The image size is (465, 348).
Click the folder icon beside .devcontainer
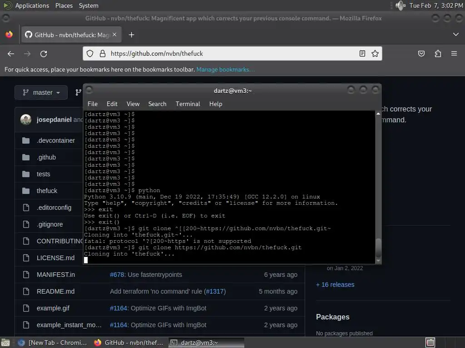(26, 140)
